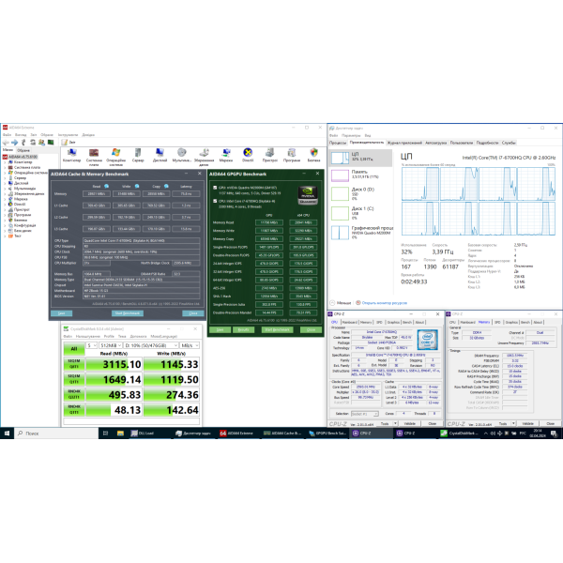The image size is (563, 563).
Task: Expand the Display node in AIDA64 tree
Action: (5, 183)
